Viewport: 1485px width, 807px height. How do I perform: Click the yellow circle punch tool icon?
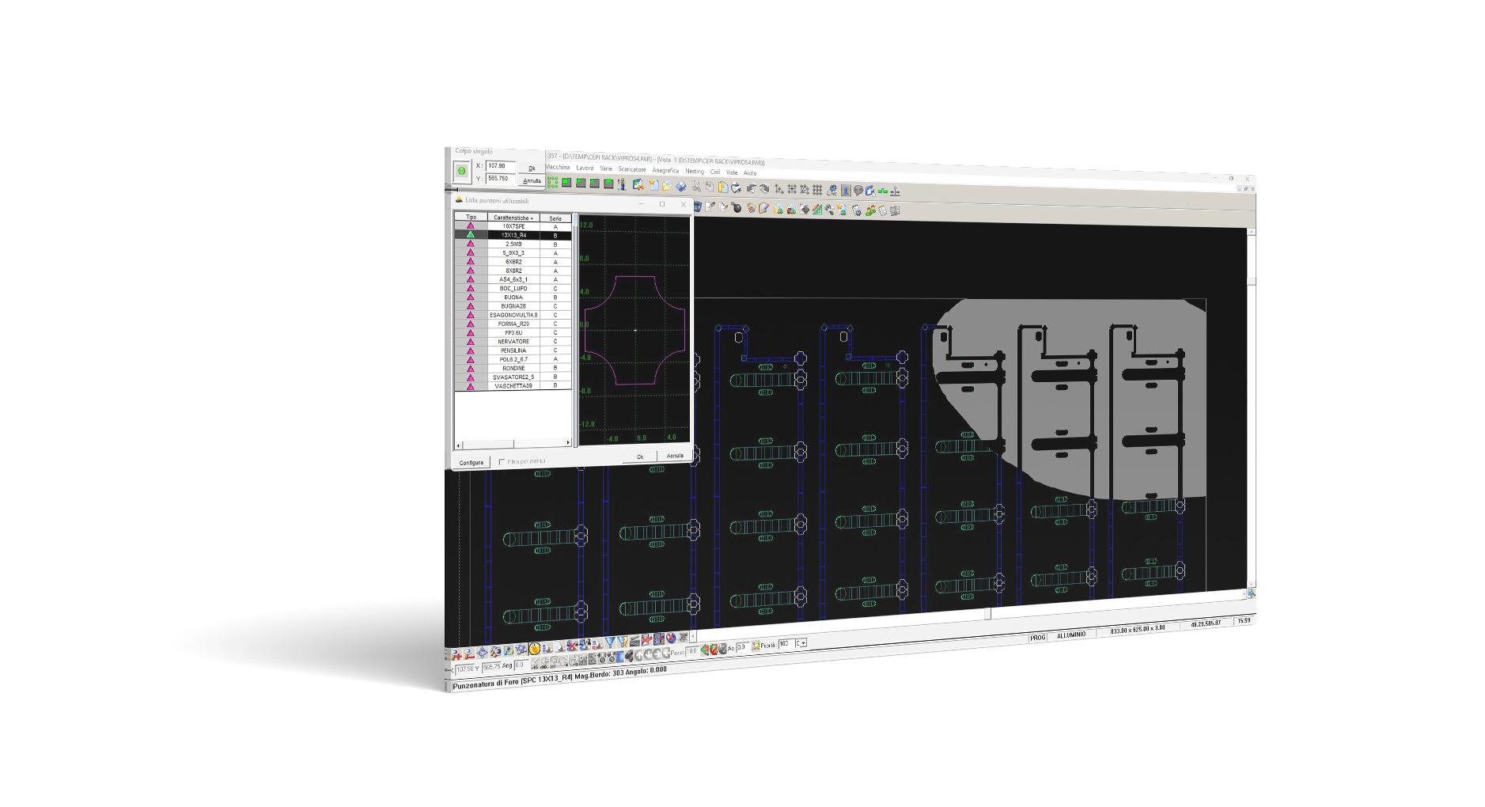535,650
